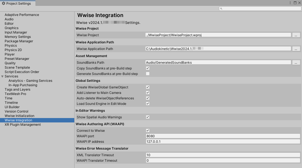This screenshot has height=168, width=302.
Task: Browse for the Wwise Project file
Action: (x=296, y=35)
